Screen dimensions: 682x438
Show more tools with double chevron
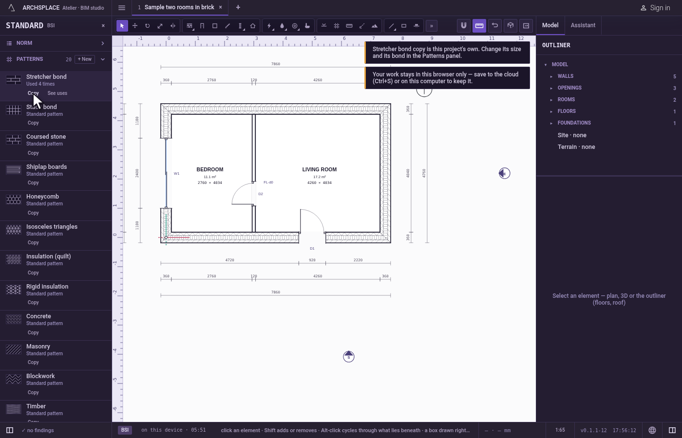coord(432,26)
